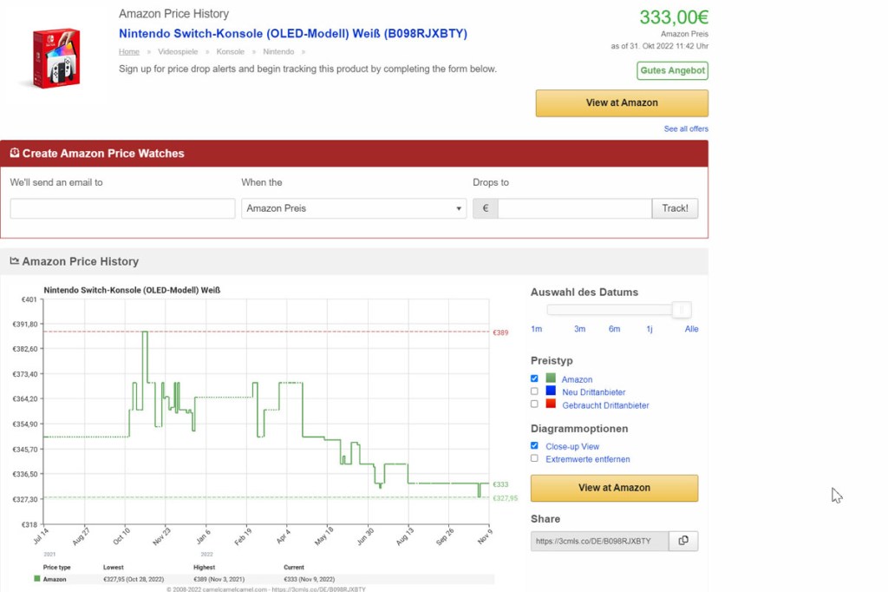Select the 3m date range
The image size is (888, 592).
click(x=579, y=329)
